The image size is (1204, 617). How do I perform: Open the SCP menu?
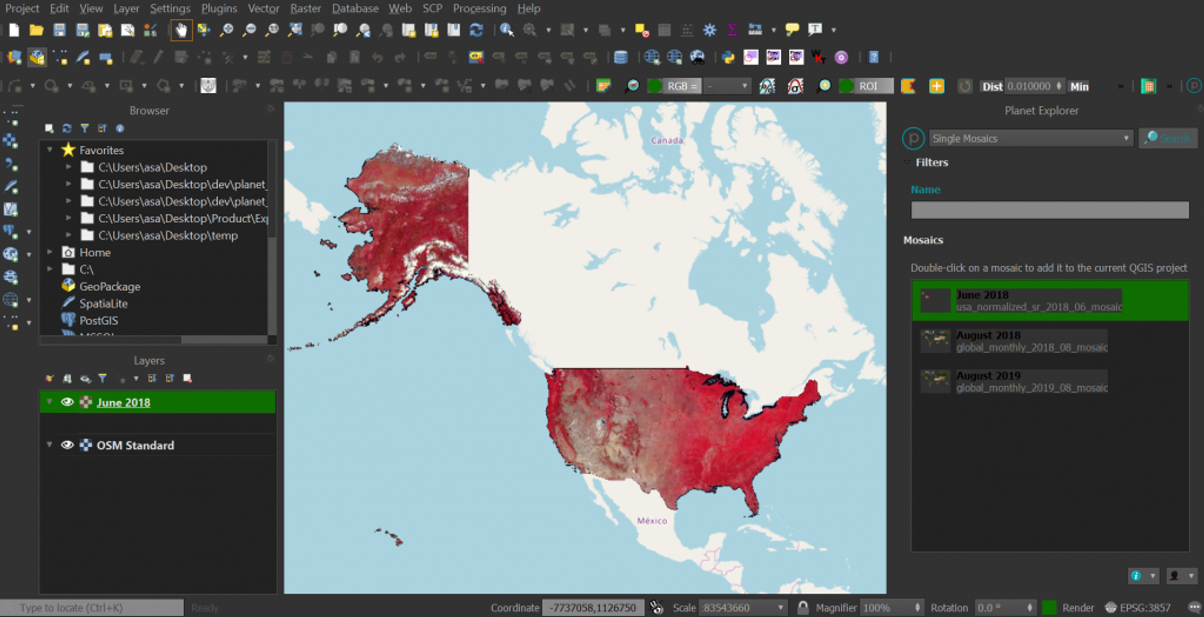click(433, 8)
